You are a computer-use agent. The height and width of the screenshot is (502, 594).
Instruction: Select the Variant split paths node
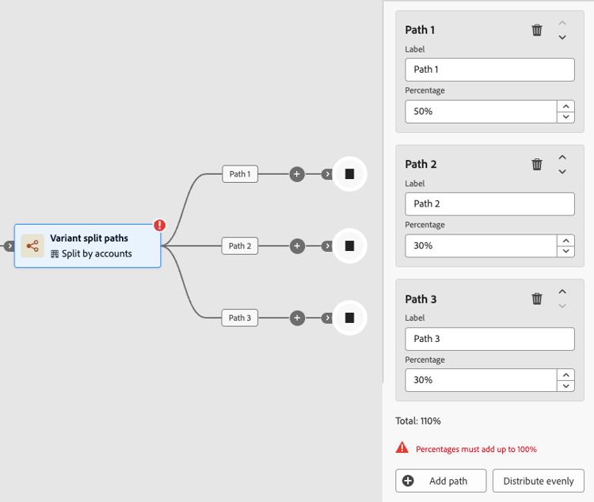coord(87,246)
